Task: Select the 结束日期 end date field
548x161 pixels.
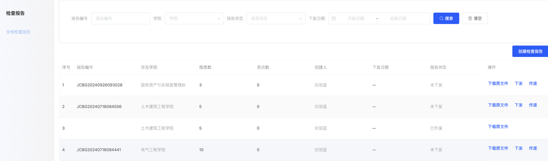Action: (398, 18)
